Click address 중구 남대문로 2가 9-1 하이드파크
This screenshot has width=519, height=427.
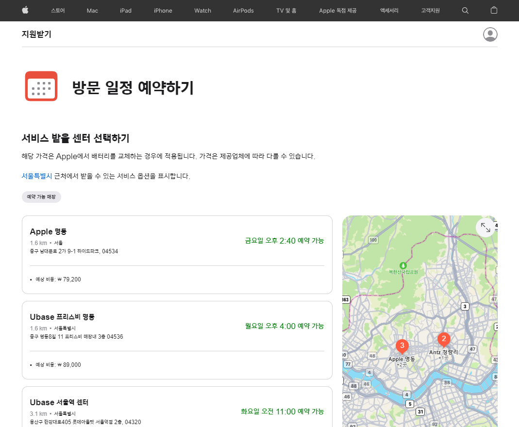click(74, 251)
